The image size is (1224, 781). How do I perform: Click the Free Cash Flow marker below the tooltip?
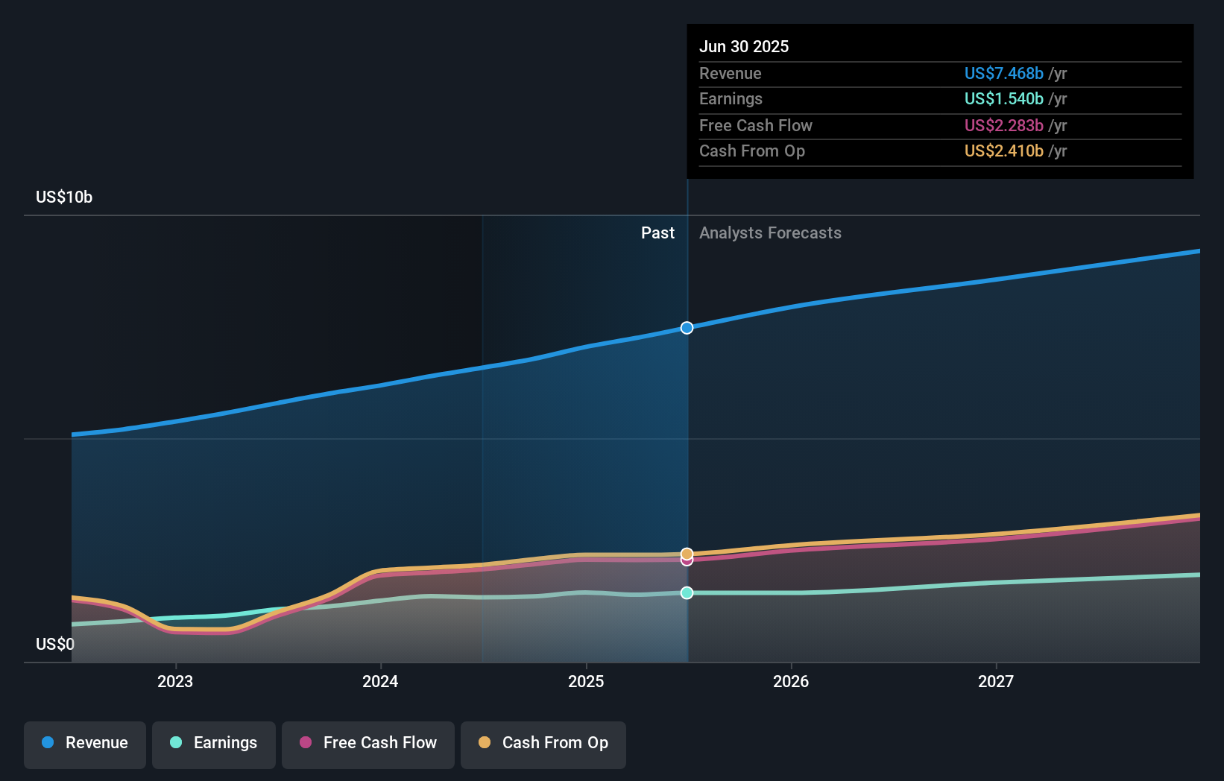pyautogui.click(x=687, y=560)
